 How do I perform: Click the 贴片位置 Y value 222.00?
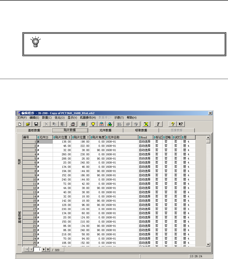click(x=81, y=146)
